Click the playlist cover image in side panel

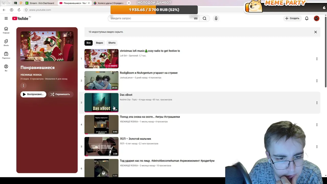(47, 46)
